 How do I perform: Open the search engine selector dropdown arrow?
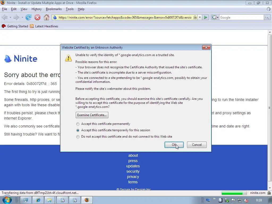point(218,17)
